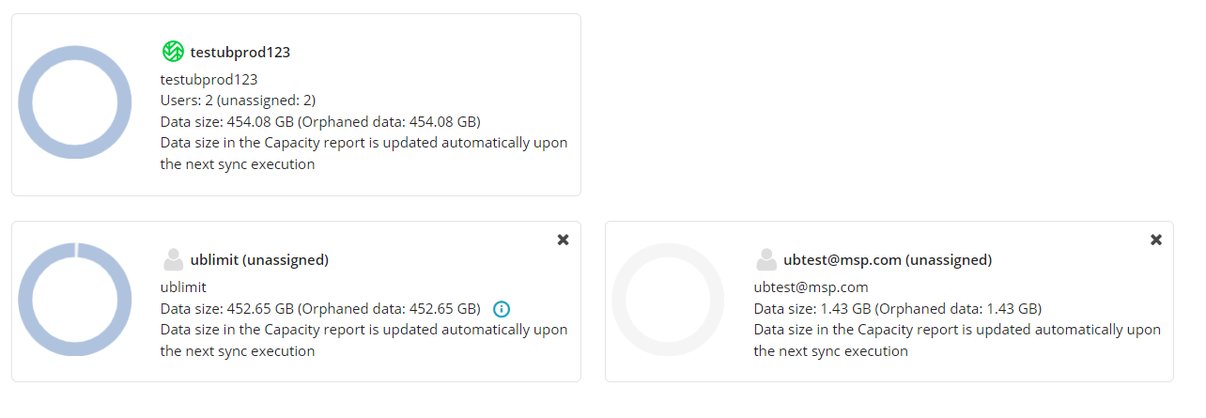Select the bold testubprod123 title

click(240, 53)
